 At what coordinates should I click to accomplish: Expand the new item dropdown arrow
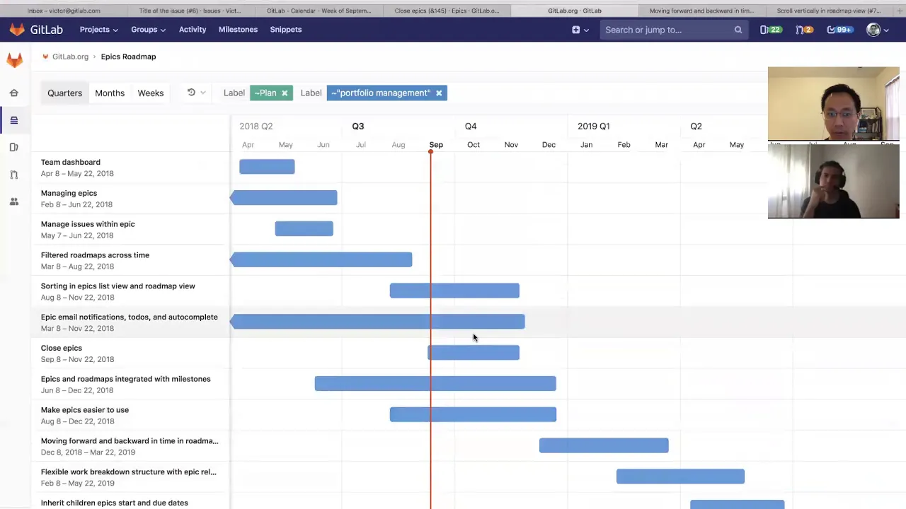(x=586, y=30)
